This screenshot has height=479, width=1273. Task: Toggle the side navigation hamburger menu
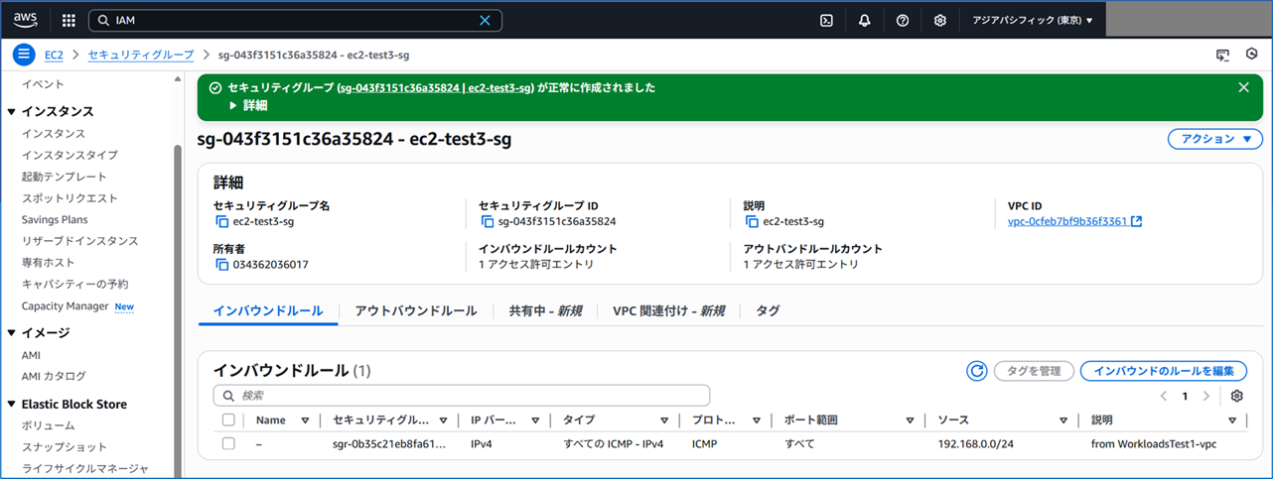pos(24,55)
